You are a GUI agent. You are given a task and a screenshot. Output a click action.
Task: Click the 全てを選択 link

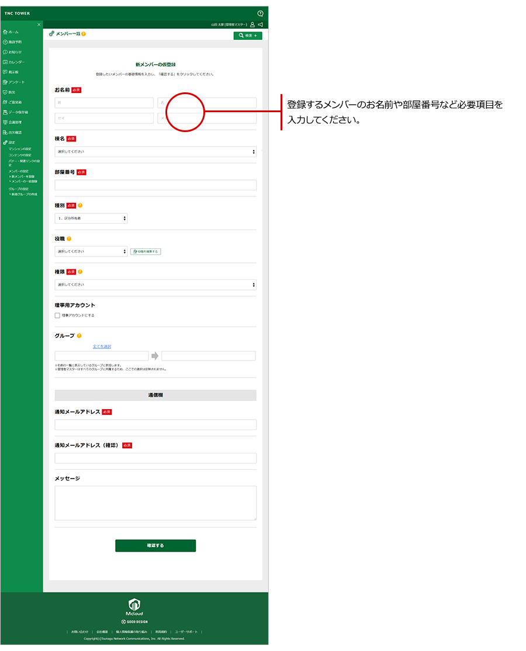102,347
